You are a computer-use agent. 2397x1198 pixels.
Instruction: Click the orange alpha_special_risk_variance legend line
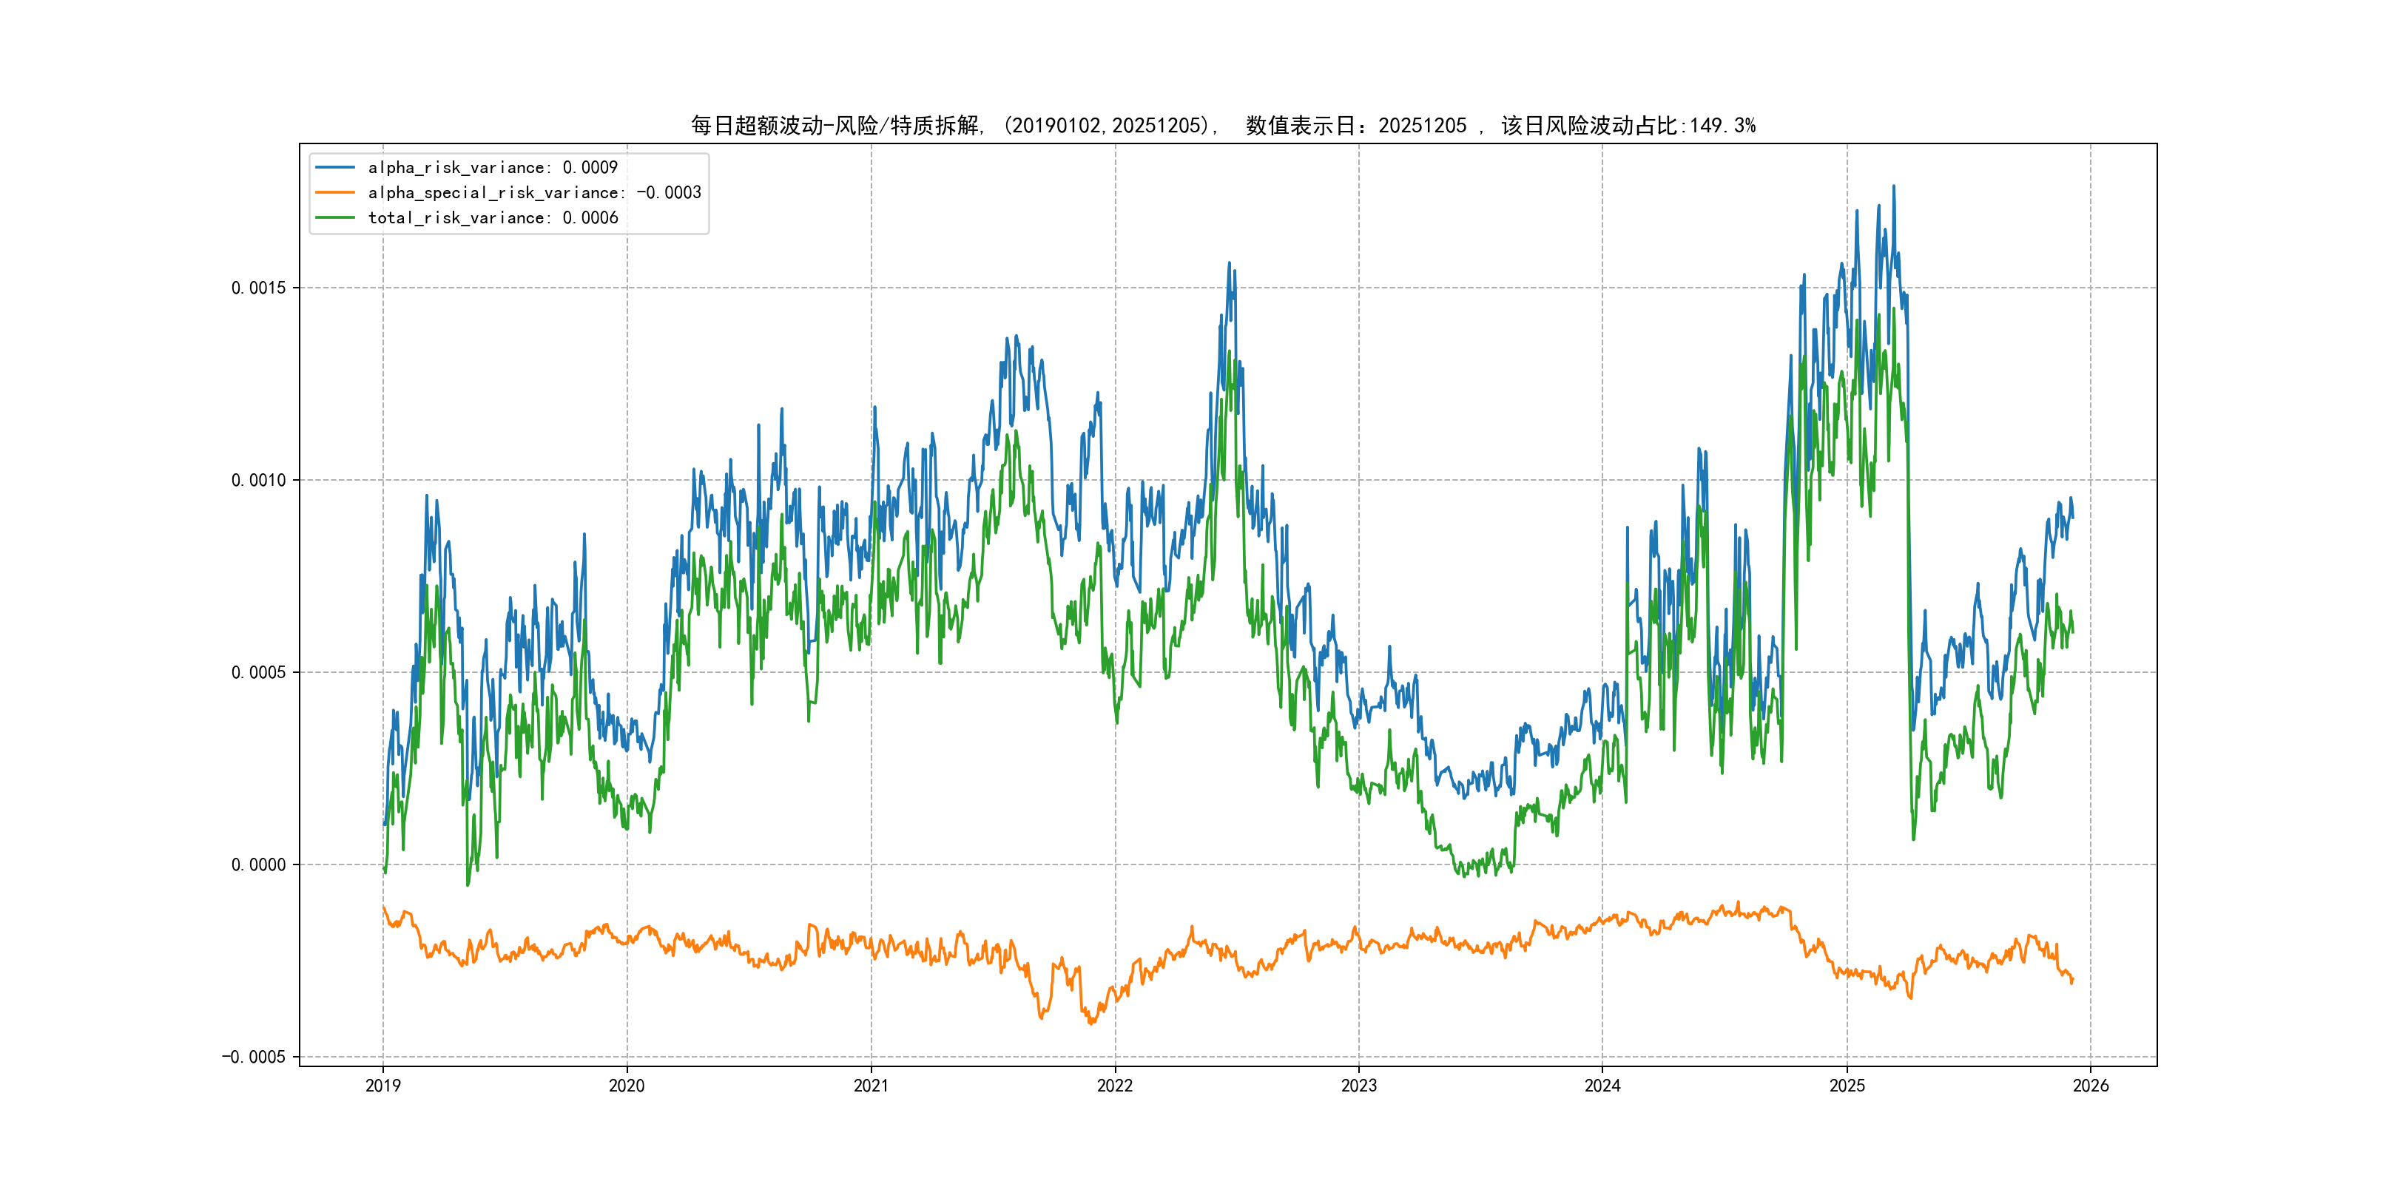pos(335,192)
